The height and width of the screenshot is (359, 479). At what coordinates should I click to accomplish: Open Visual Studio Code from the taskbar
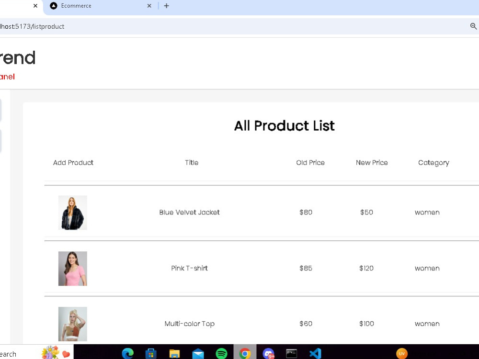[x=315, y=354]
